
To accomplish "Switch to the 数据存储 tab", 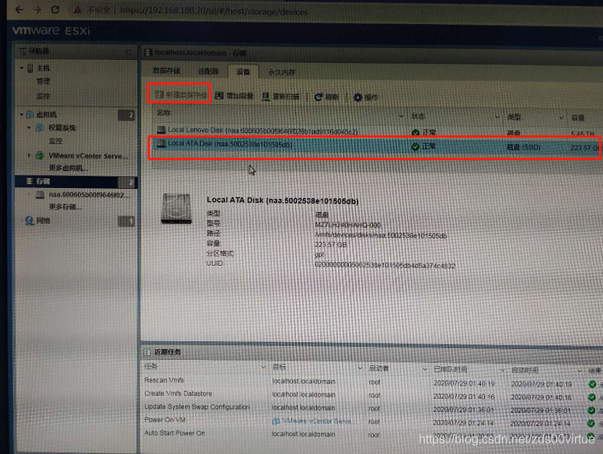I will [x=166, y=71].
